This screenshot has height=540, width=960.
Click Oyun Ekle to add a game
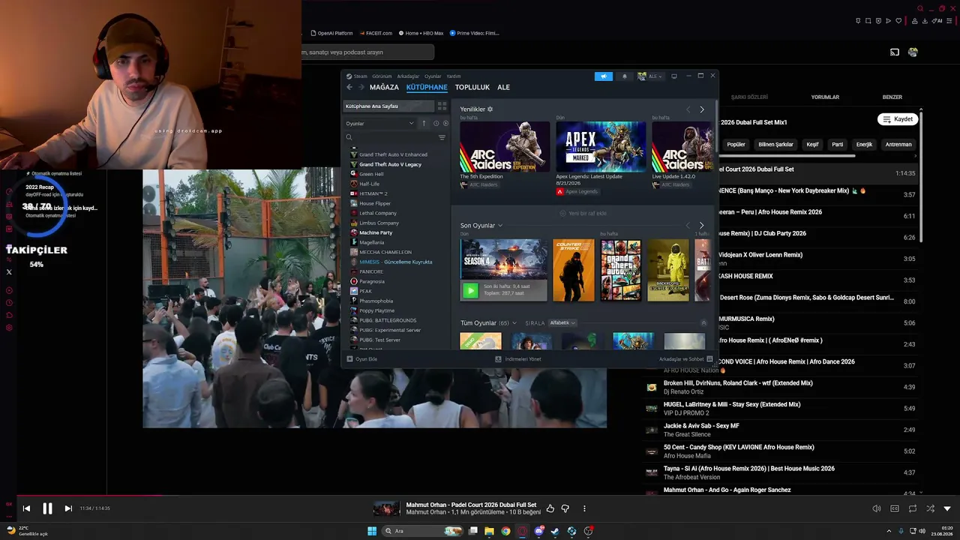(362, 359)
